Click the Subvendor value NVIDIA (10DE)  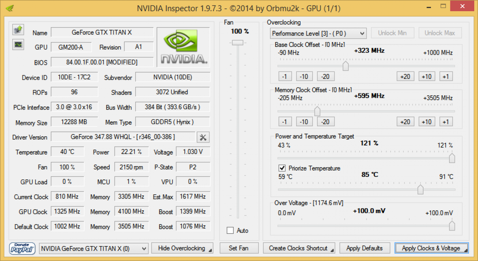173,77
